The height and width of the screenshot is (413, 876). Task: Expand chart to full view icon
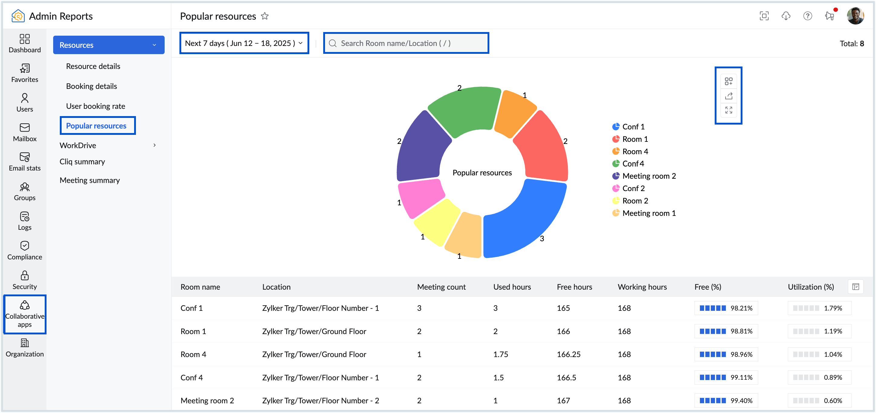click(728, 110)
